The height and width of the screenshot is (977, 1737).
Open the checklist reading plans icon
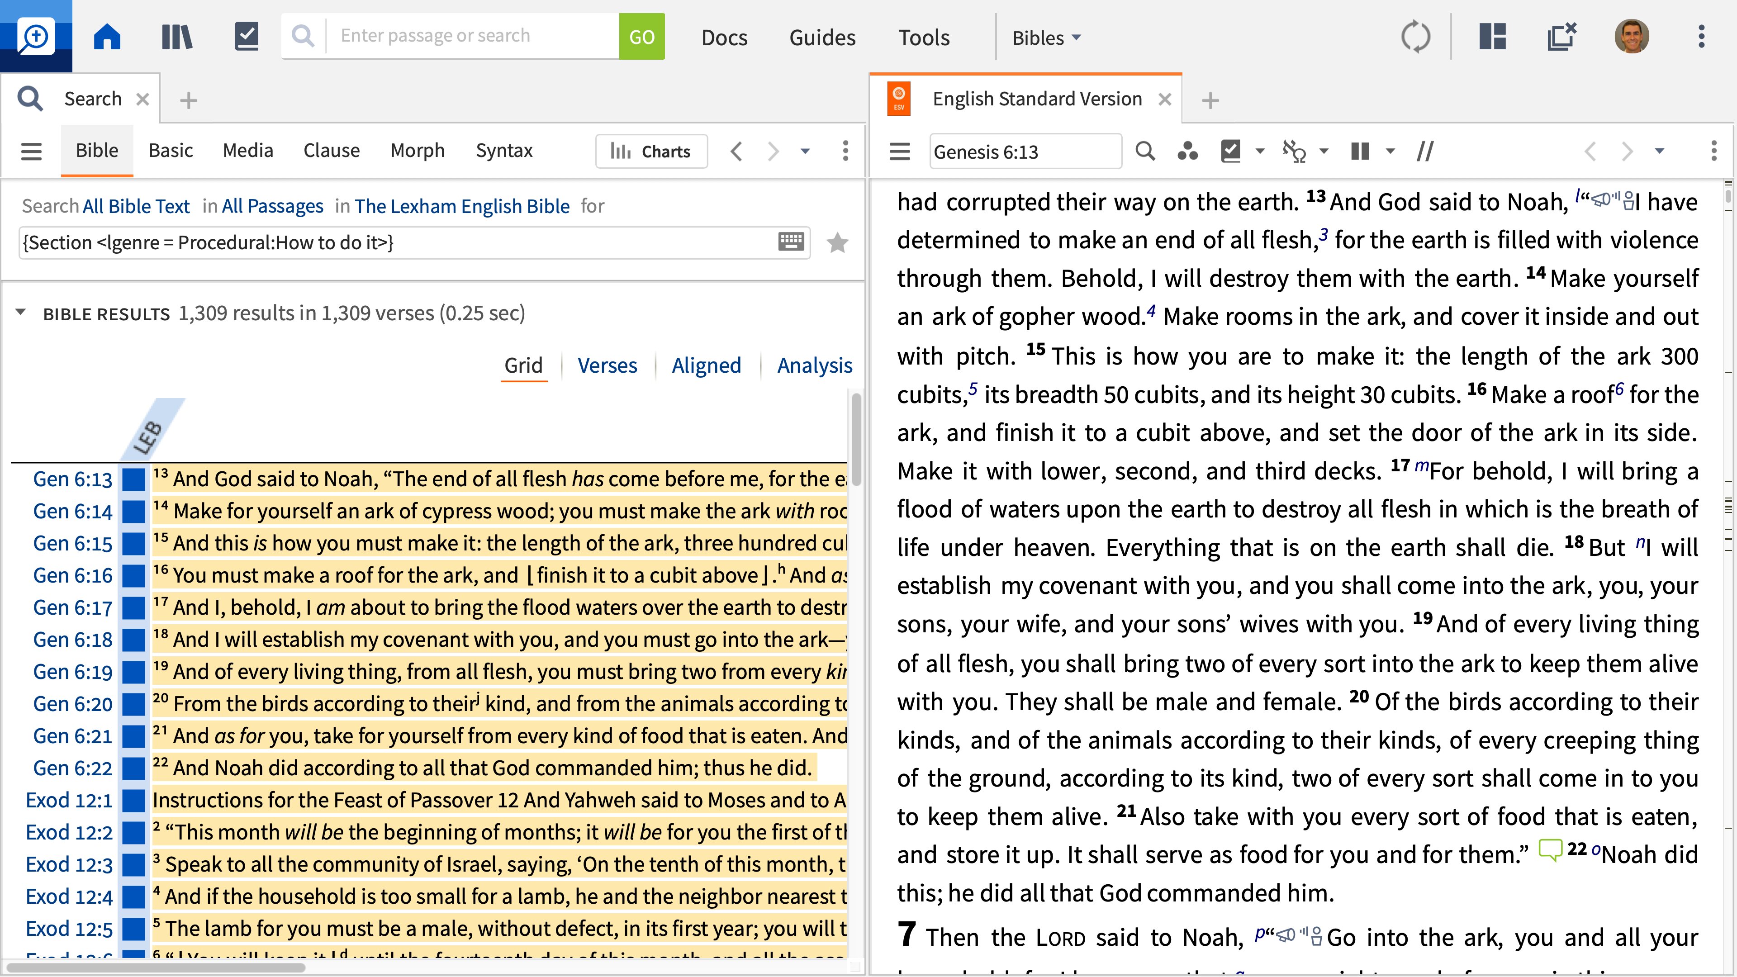(x=247, y=36)
